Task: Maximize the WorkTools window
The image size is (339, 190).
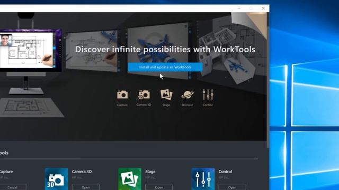Action: coord(251,8)
